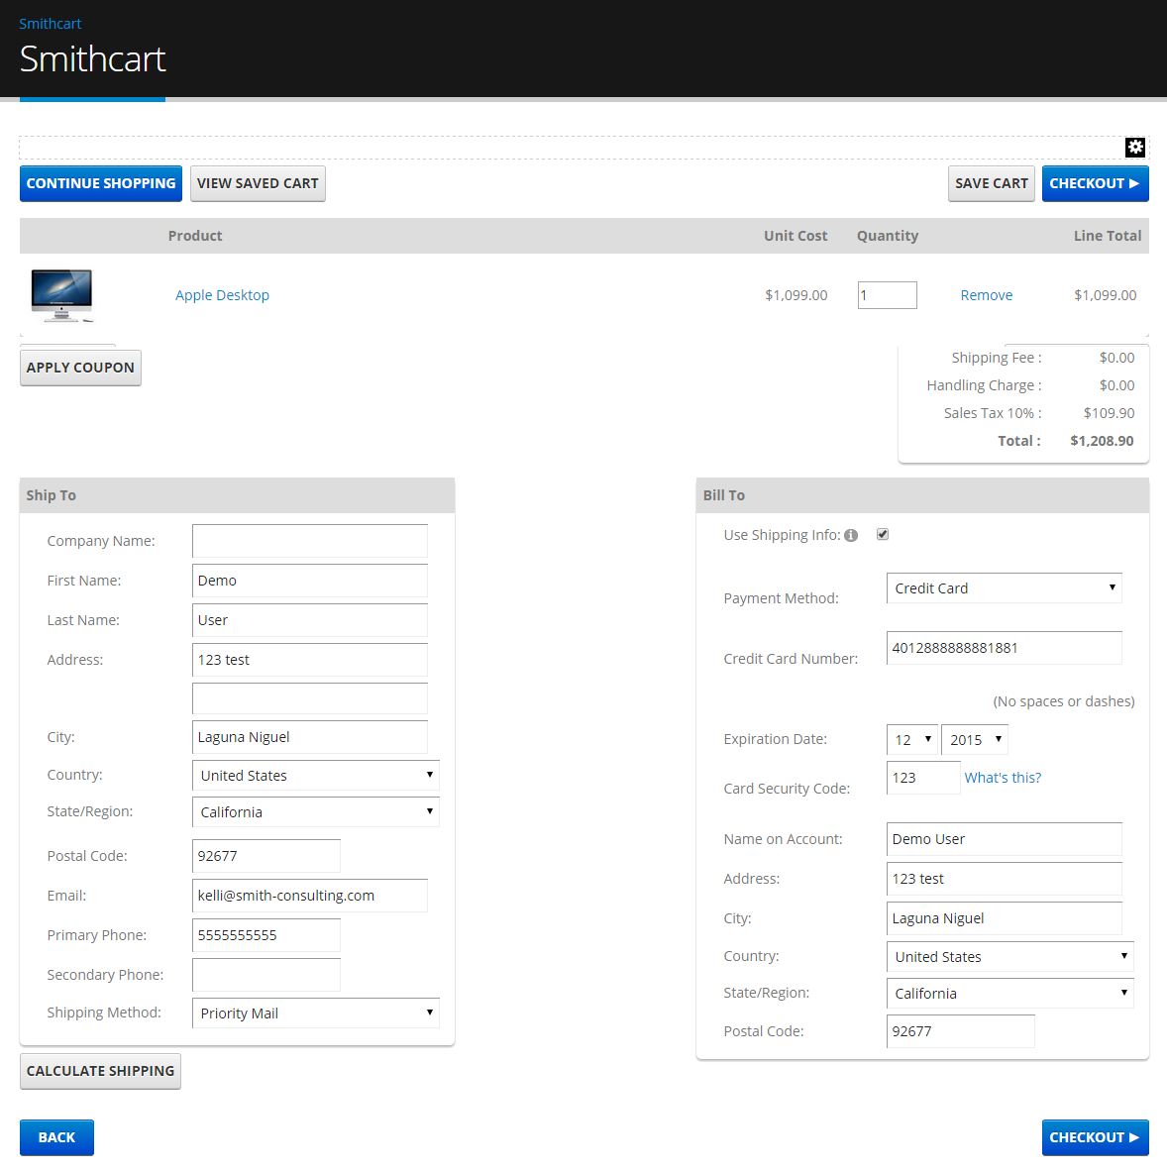Viewport: 1167px width, 1173px height.
Task: Click the Total amount $1,208.90
Action: pos(1102,442)
